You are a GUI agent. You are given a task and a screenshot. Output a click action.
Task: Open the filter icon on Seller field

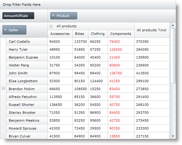point(5,30)
